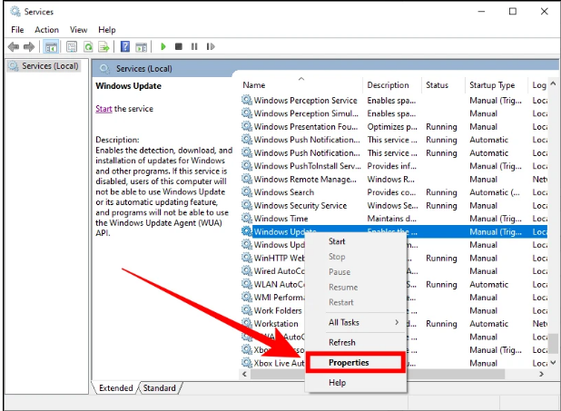561x411 pixels.
Task: Select the Work Folders service row
Action: [394, 310]
